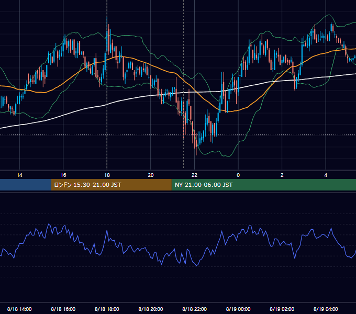
Task: Click the blue session bar before ロンドン
Action: pos(26,185)
